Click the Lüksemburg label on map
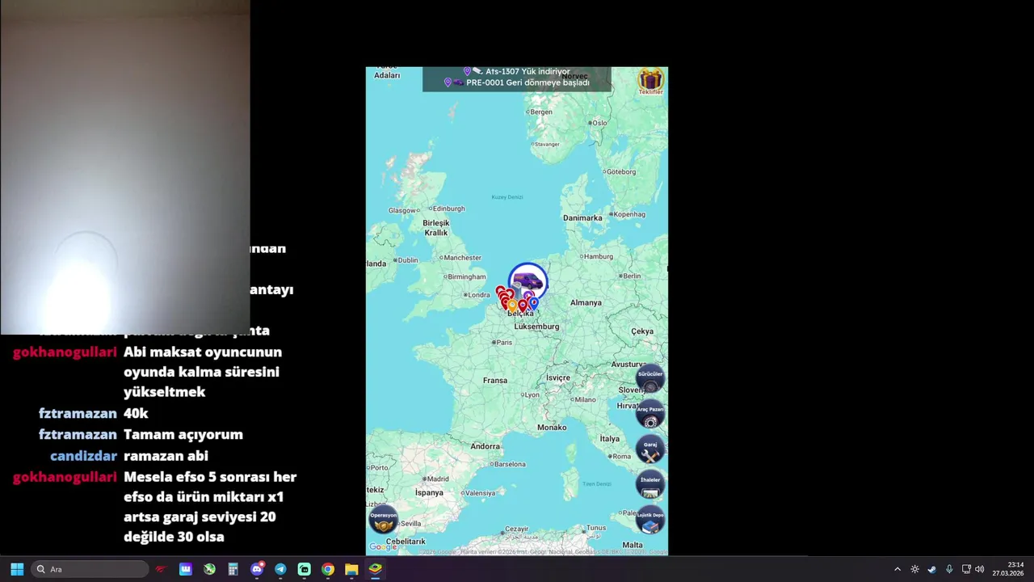The image size is (1034, 582). 536,327
